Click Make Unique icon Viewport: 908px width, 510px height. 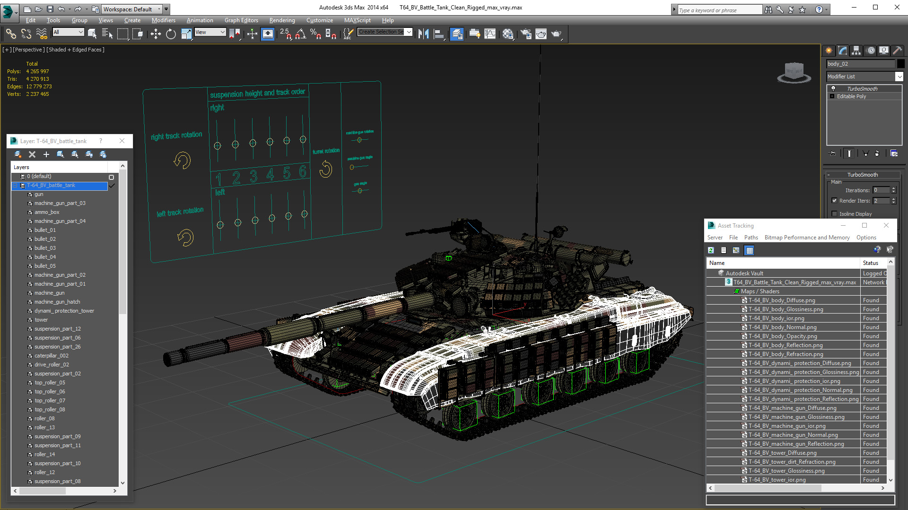(865, 153)
